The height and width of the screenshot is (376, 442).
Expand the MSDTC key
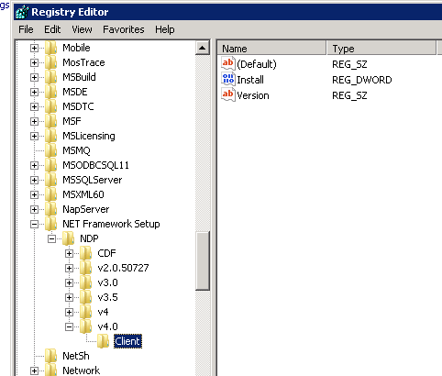point(34,107)
